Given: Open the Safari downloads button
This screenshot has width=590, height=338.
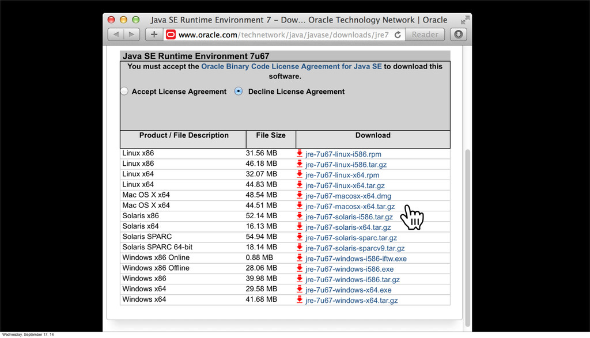Looking at the screenshot, I should [x=458, y=35].
